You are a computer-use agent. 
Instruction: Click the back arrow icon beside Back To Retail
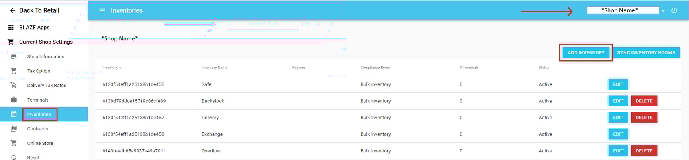pos(12,11)
